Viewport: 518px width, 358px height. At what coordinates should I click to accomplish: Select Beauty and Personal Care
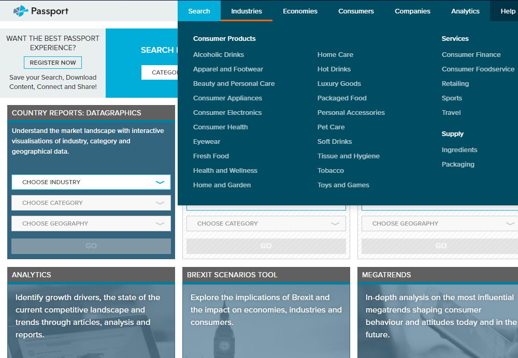[234, 83]
